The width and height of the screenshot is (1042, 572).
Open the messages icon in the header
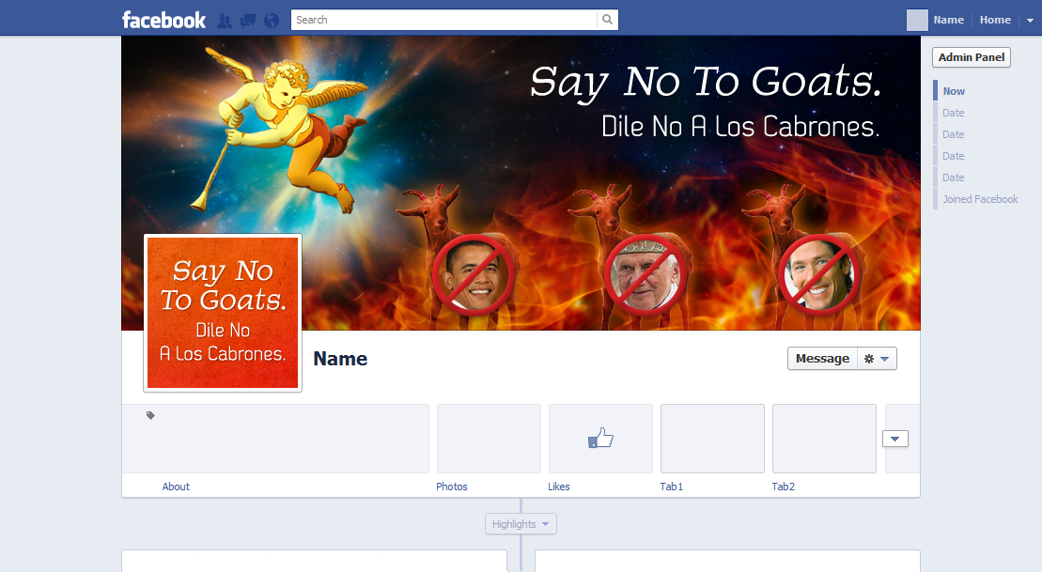coord(248,21)
